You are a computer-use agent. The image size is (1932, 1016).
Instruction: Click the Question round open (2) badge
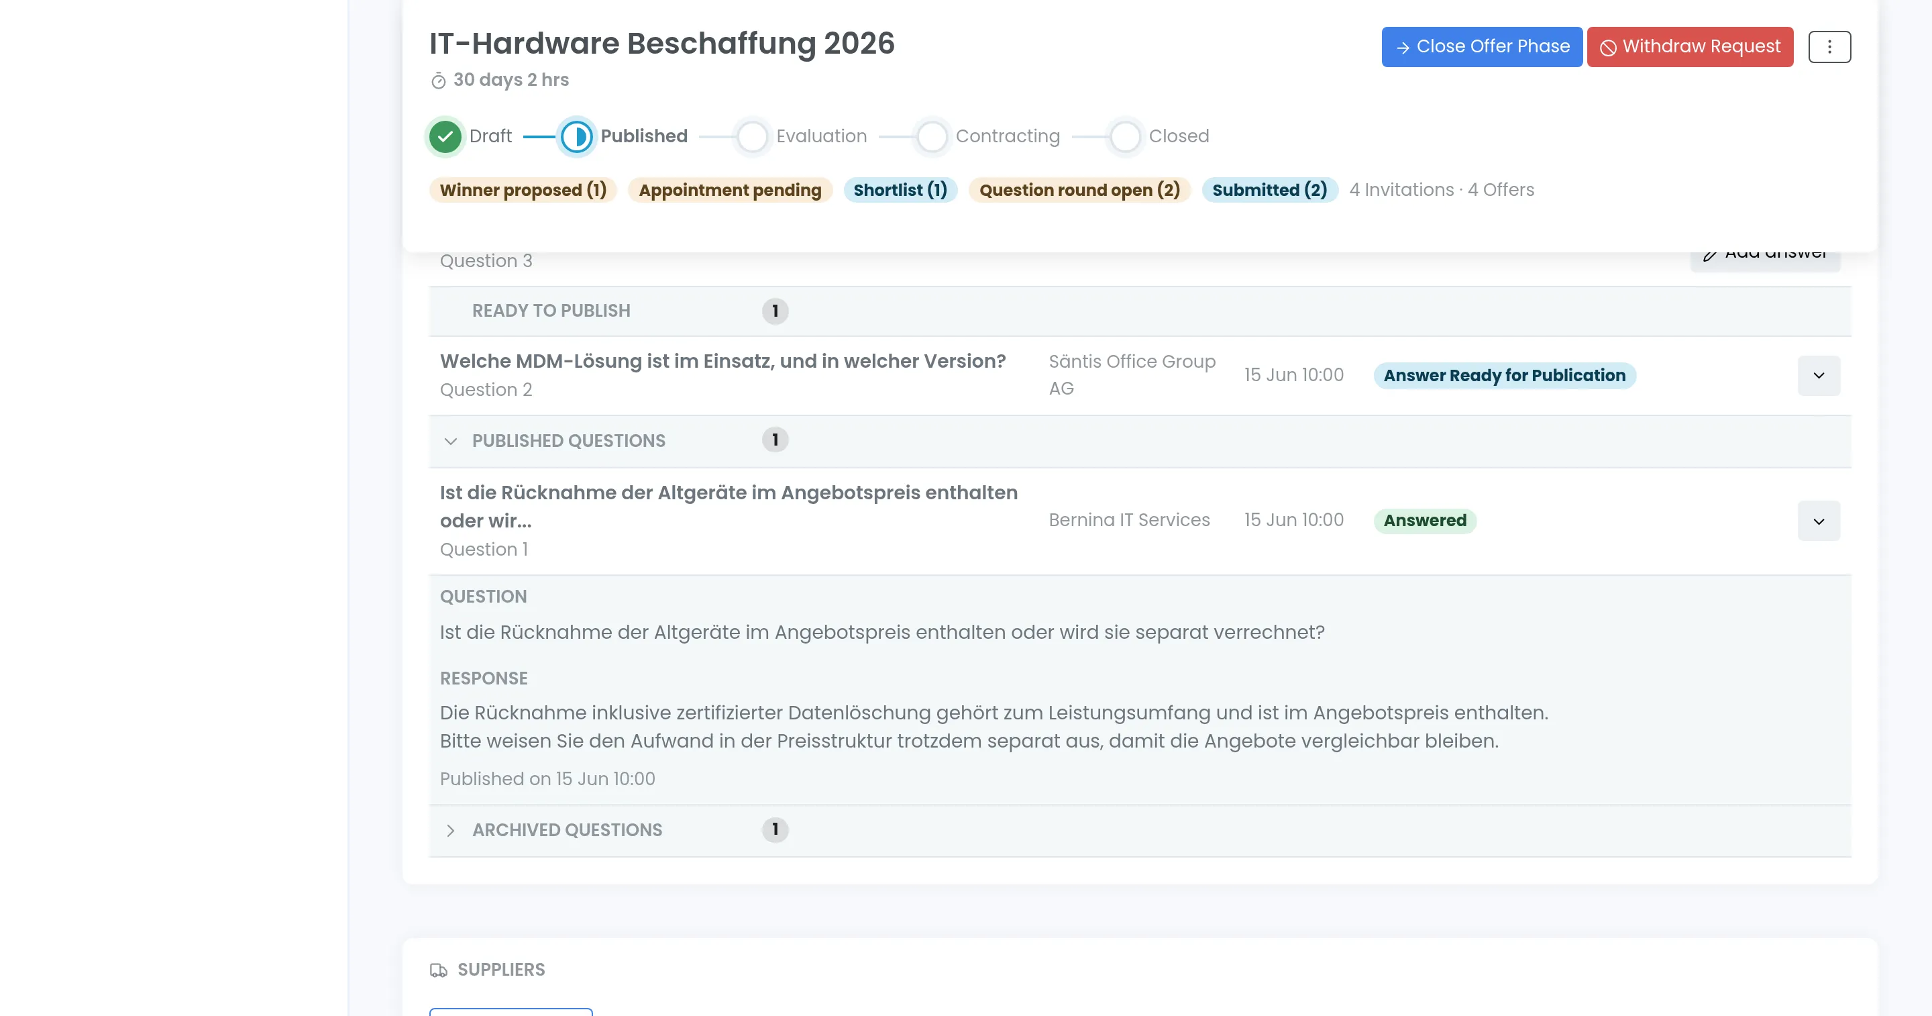click(1079, 190)
